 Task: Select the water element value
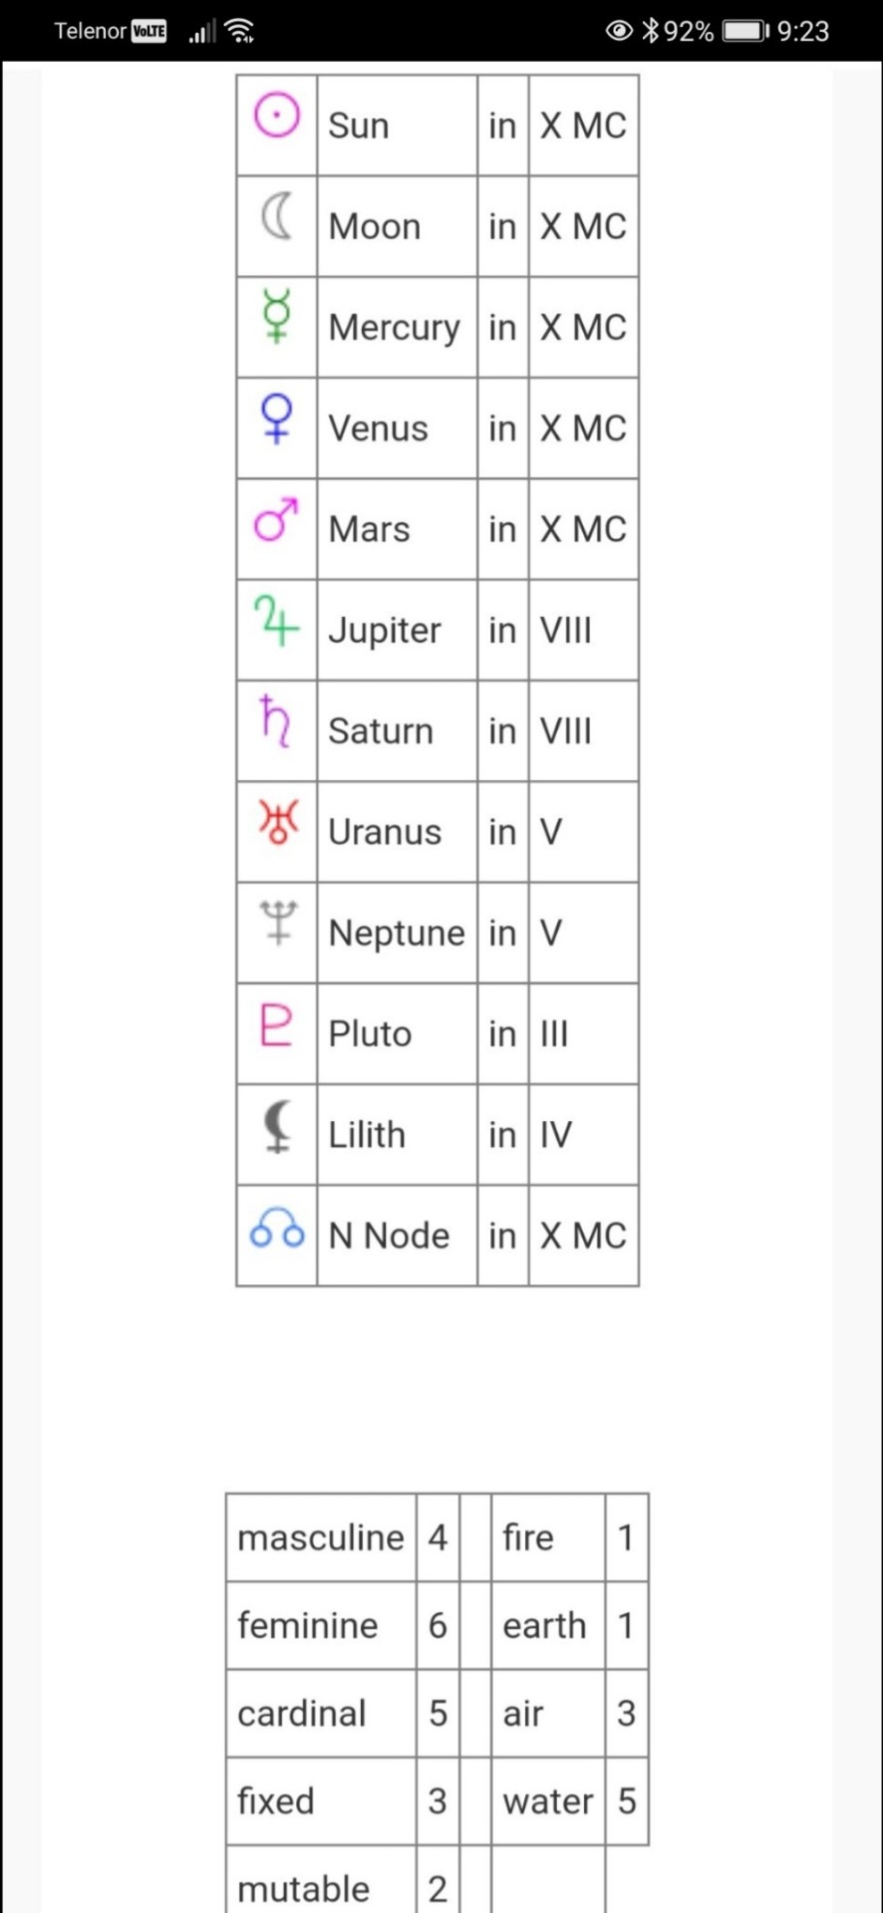click(x=627, y=1800)
